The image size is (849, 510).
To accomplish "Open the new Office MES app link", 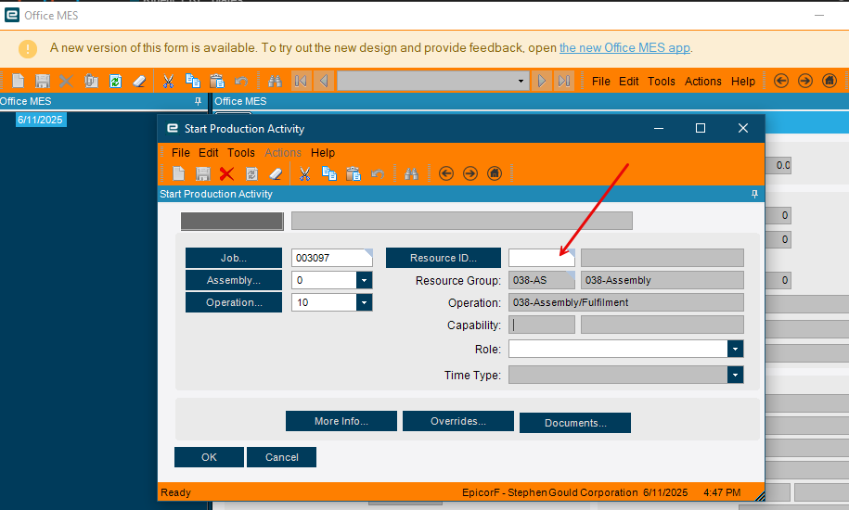I will (x=624, y=47).
